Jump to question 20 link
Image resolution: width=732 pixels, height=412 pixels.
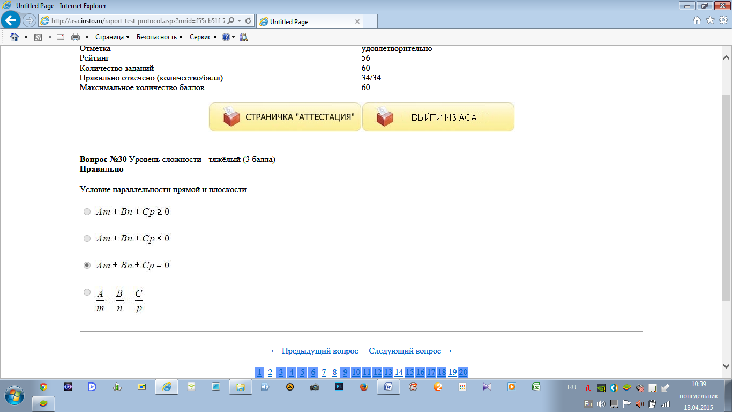463,372
